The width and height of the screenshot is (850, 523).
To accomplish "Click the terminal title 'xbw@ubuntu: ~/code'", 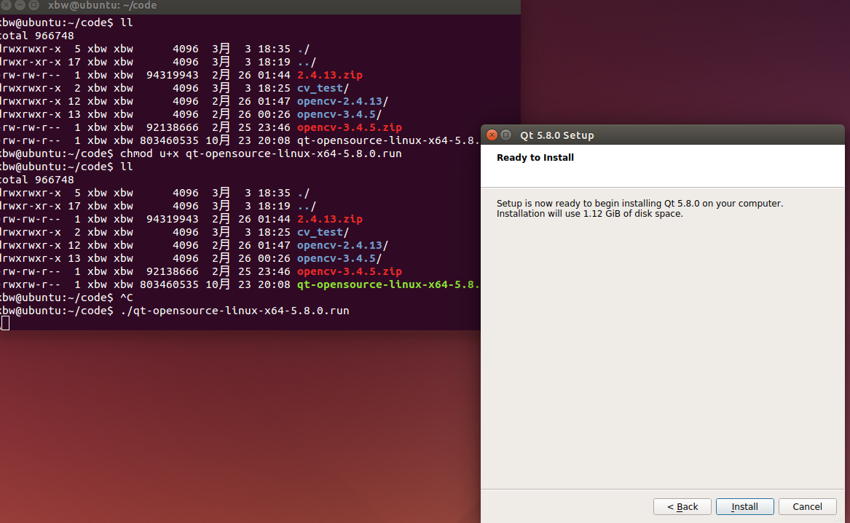I will (102, 5).
